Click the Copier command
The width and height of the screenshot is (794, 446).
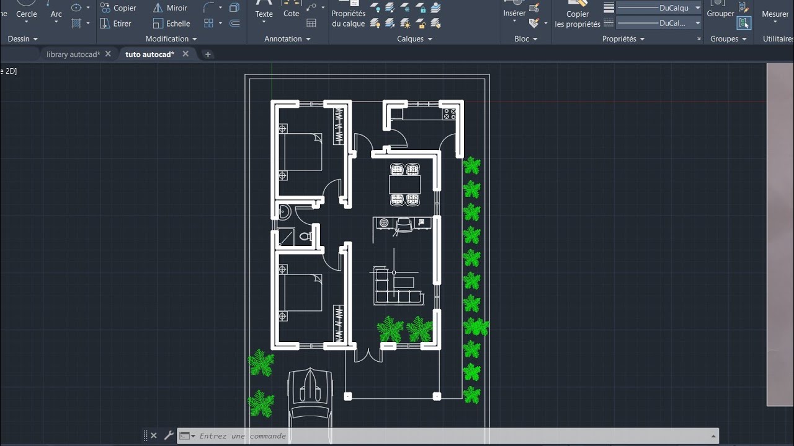pos(118,8)
